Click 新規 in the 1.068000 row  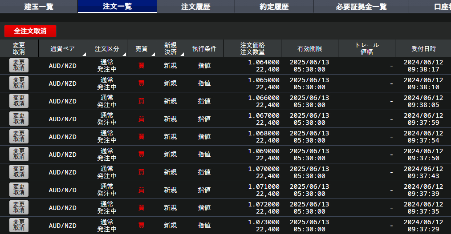[x=170, y=137]
